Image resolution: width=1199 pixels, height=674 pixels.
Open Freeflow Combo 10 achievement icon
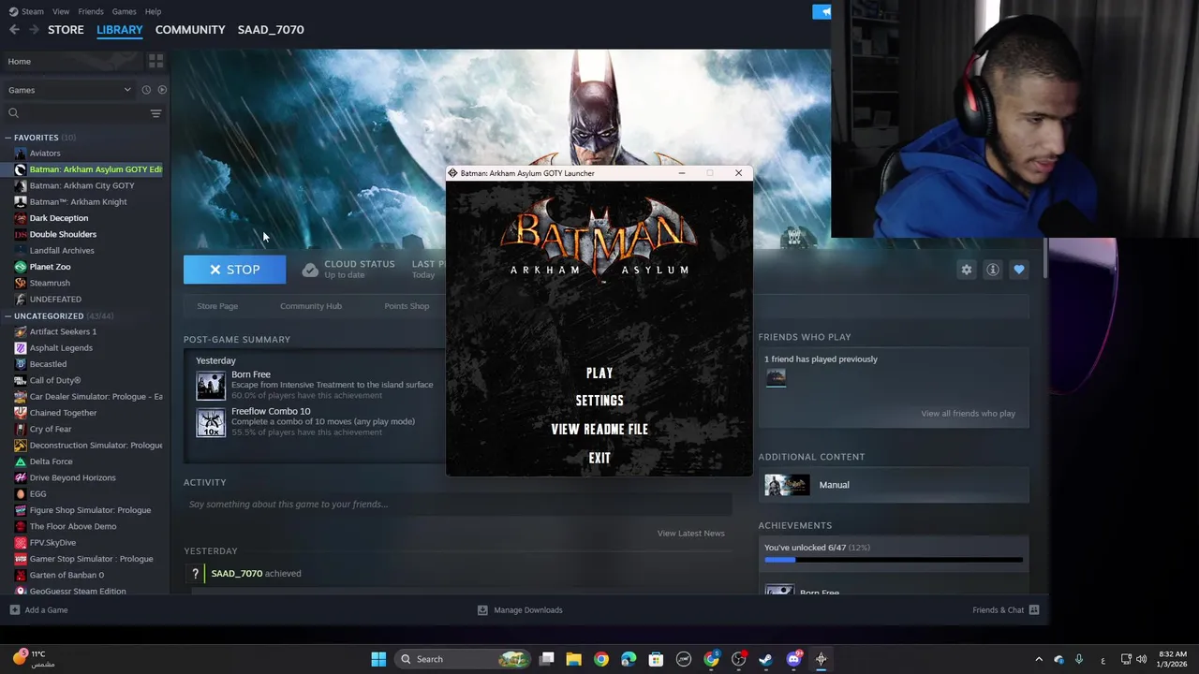[x=211, y=422]
